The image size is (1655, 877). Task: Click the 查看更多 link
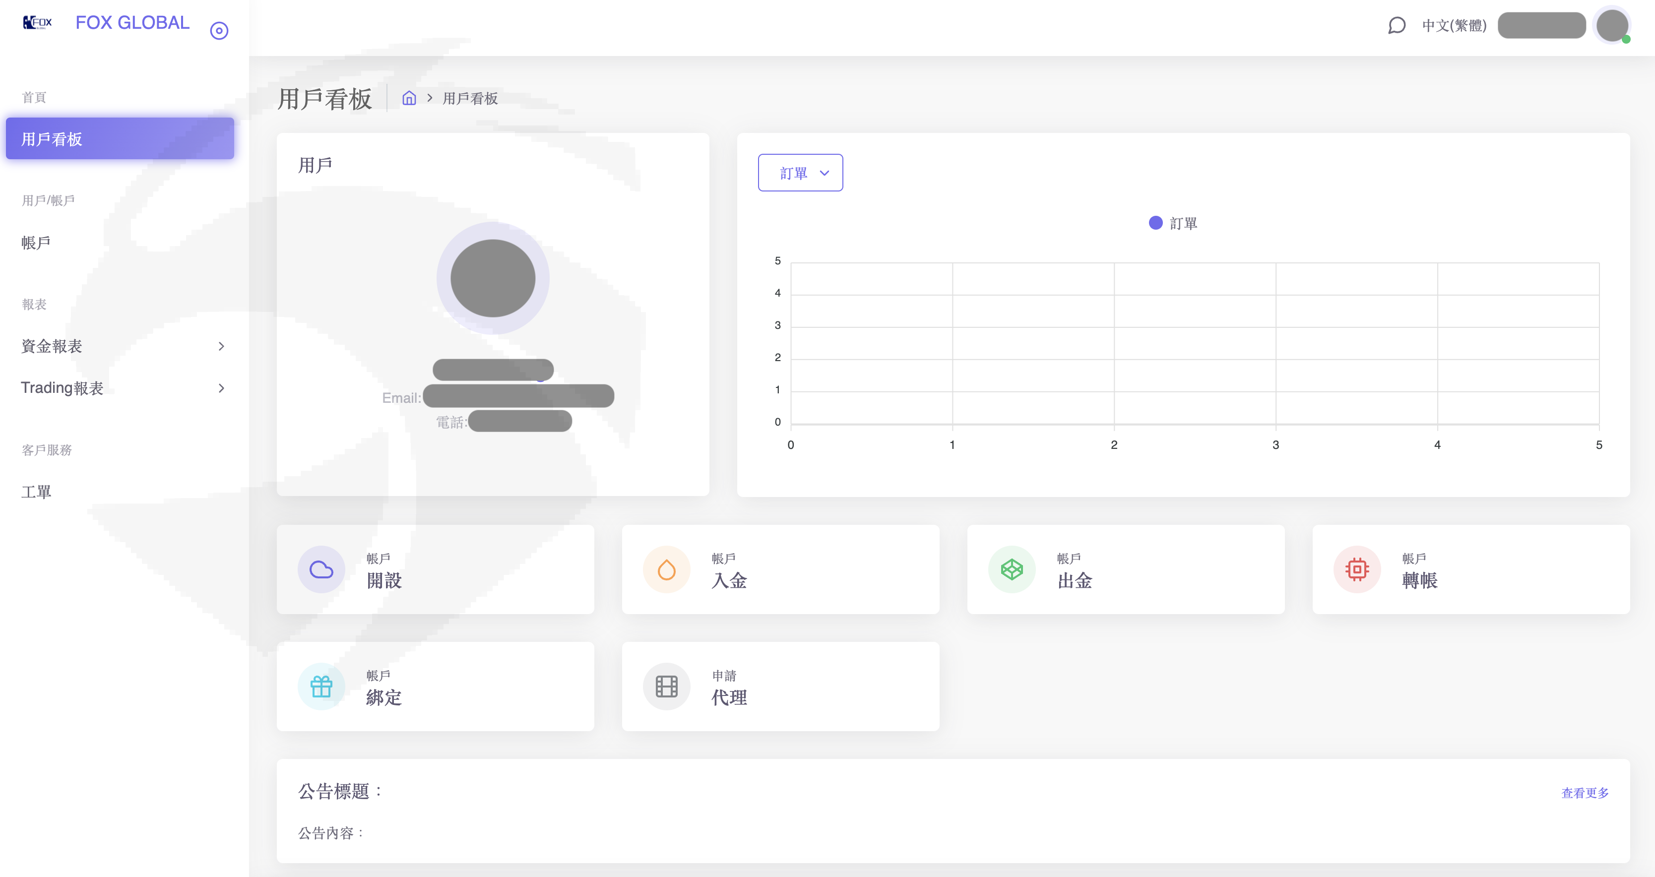click(1585, 793)
